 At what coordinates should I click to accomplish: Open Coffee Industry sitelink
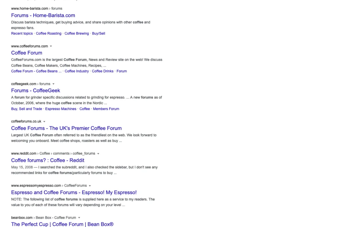pos(77,71)
